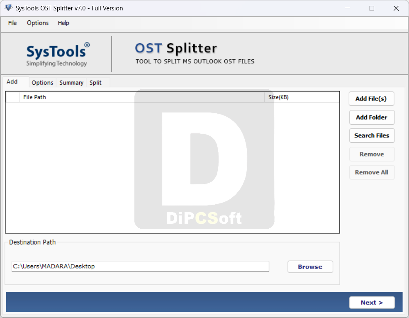The width and height of the screenshot is (409, 318).
Task: Click the Size(KB) column header
Action: [x=302, y=98]
